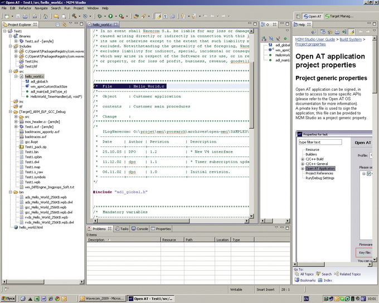Select hello_world.html file
379x303 pixels.
click(x=31, y=227)
